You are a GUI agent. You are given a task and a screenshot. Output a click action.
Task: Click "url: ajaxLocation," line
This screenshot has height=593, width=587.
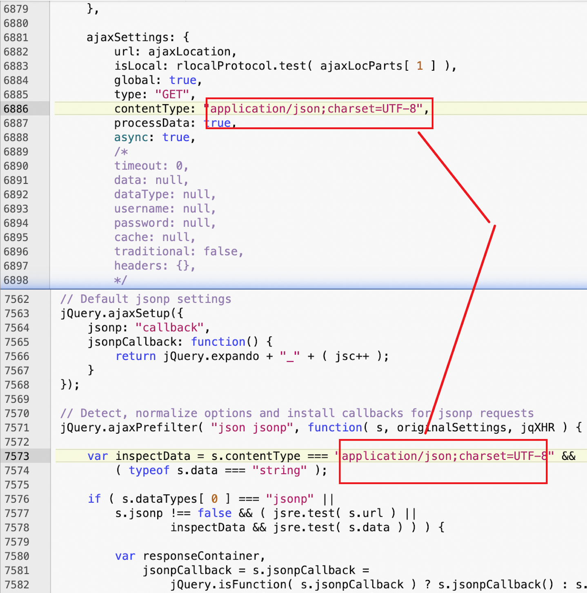pos(176,52)
